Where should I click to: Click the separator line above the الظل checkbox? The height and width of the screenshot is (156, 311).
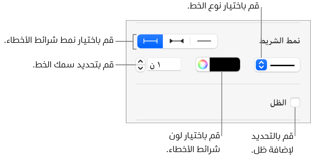218,84
